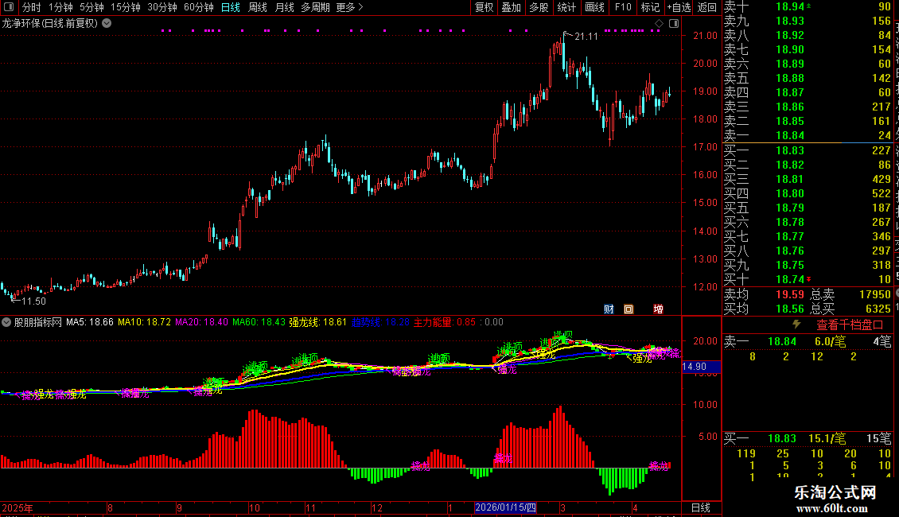The height and width of the screenshot is (517, 899).
Task: Open the 多股 multi-stock view
Action: pyautogui.click(x=539, y=7)
